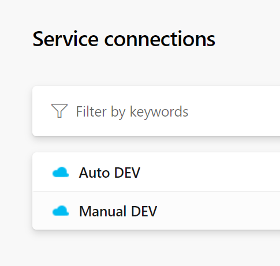Click the funnel filter icon
280x266 pixels.
coord(59,111)
